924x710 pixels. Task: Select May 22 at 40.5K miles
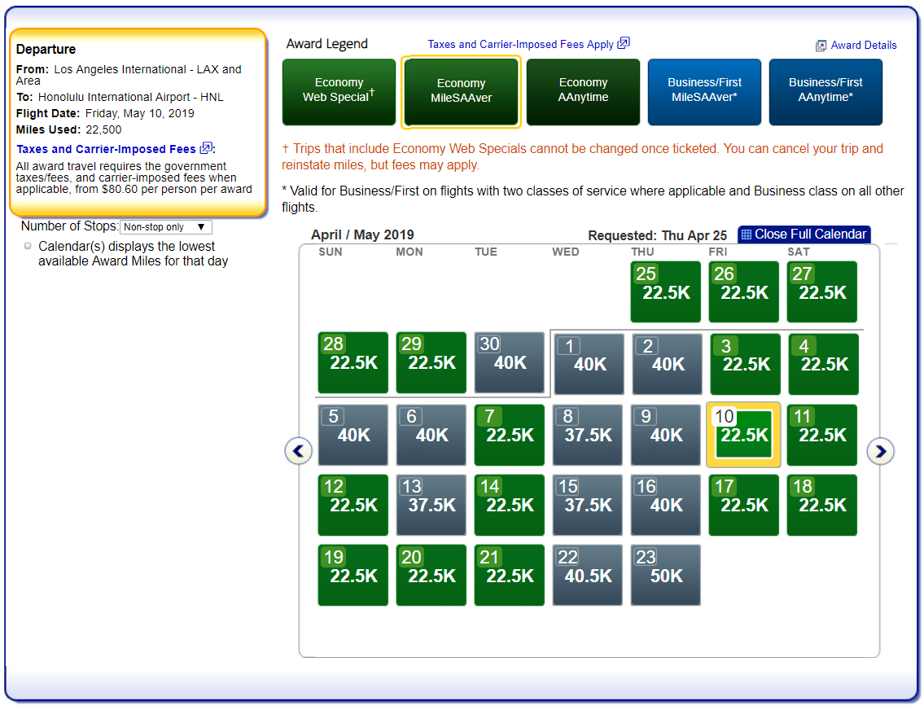tap(587, 575)
